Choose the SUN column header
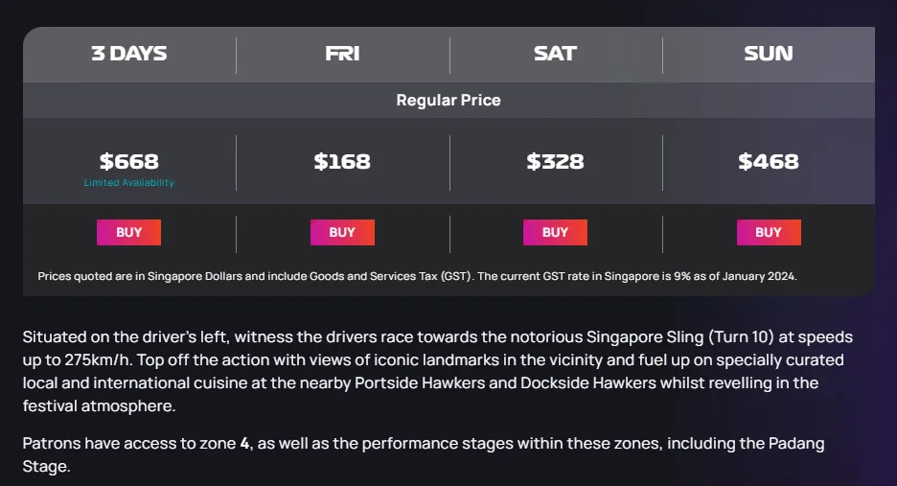 point(768,54)
